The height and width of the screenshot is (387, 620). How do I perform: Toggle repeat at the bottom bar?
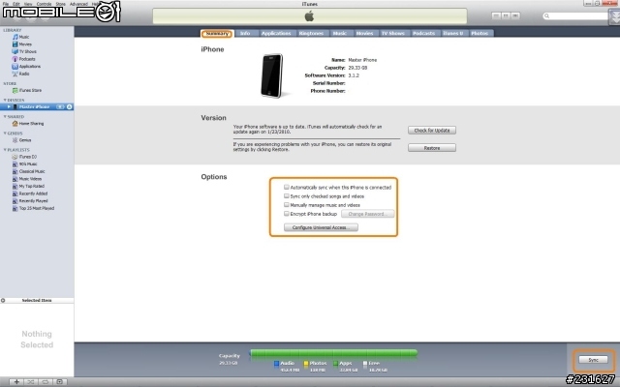click(x=46, y=382)
